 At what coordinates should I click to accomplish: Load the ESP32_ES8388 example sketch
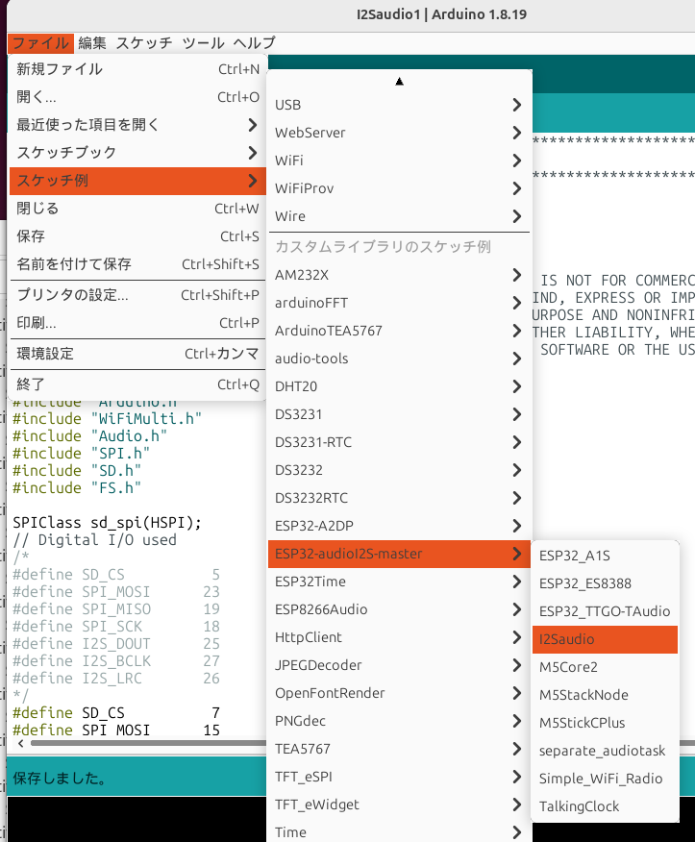(606, 584)
